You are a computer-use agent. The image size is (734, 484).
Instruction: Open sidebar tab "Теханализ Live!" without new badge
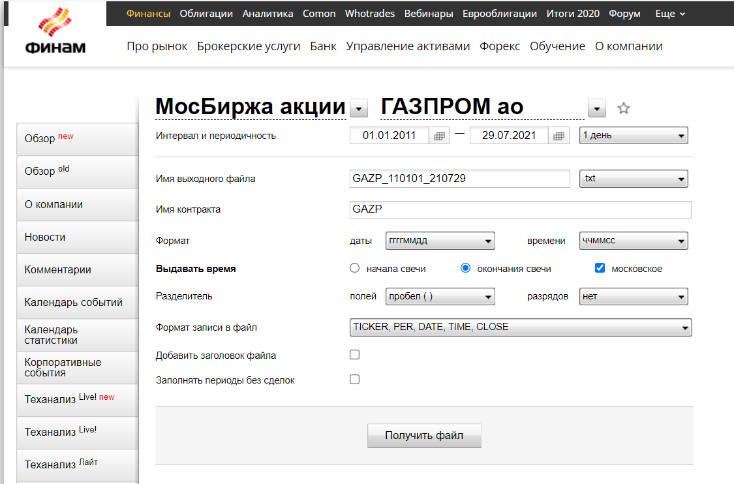[x=78, y=433]
